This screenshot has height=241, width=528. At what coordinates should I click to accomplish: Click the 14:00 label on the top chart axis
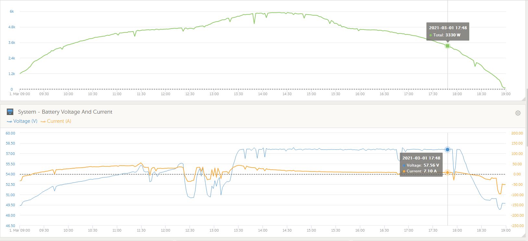pyautogui.click(x=263, y=94)
